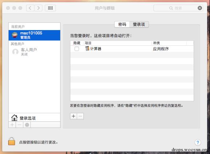This screenshot has height=154, width=210.
Task: Delete user with minus under user list
Action: pos(20,125)
